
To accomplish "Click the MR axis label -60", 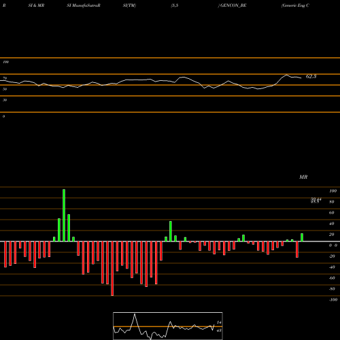I will tap(332, 278).
